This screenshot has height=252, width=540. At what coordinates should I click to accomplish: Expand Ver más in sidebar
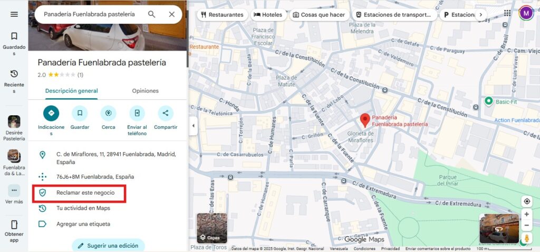point(14,193)
